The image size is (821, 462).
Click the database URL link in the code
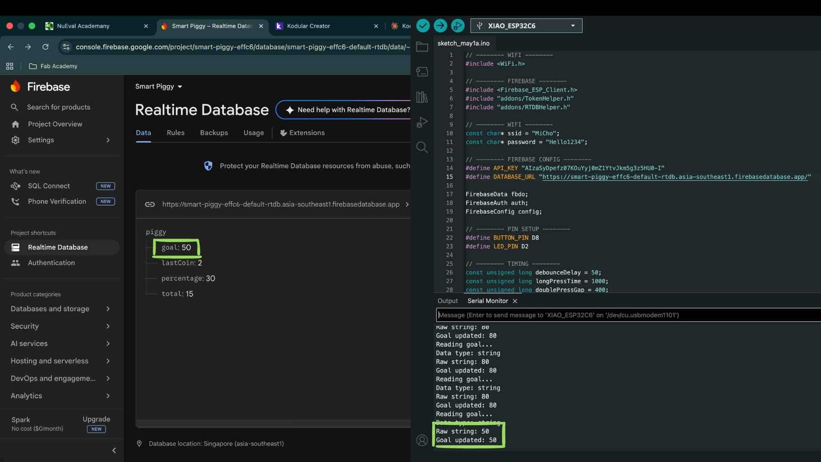[x=675, y=177]
